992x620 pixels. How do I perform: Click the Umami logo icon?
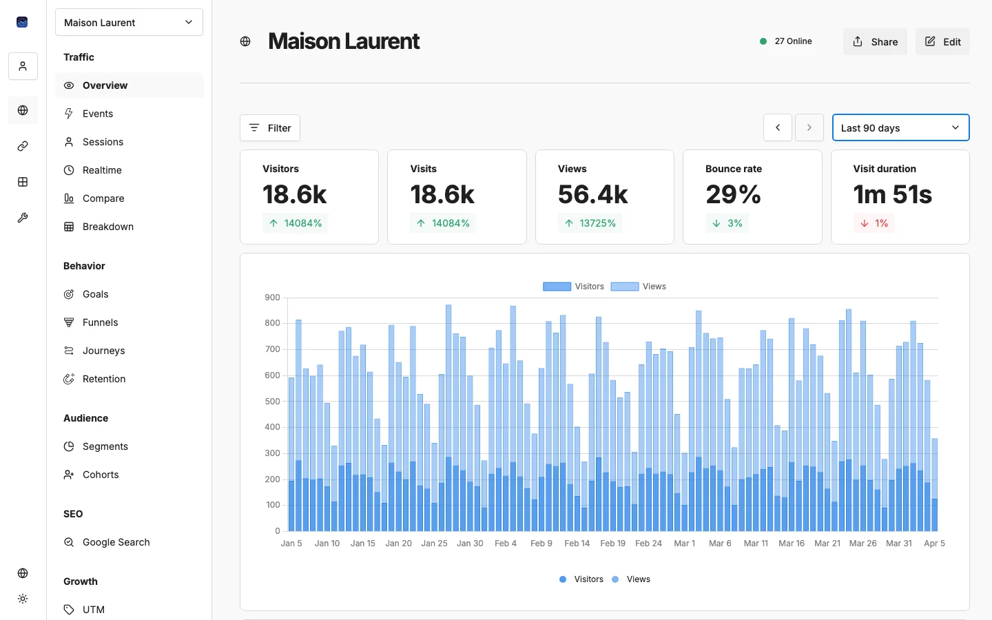22,22
